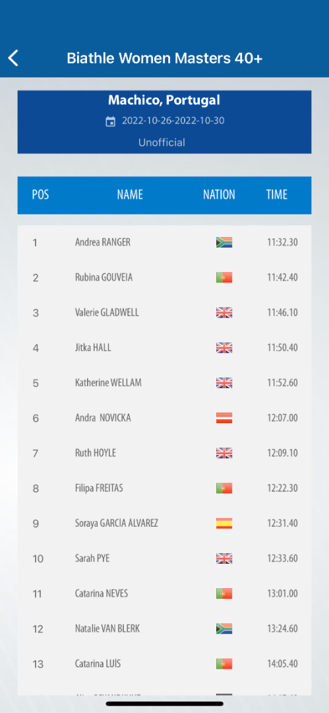
Task: Tap the Austrian flag for Andra NOVICKA
Action: click(x=224, y=418)
